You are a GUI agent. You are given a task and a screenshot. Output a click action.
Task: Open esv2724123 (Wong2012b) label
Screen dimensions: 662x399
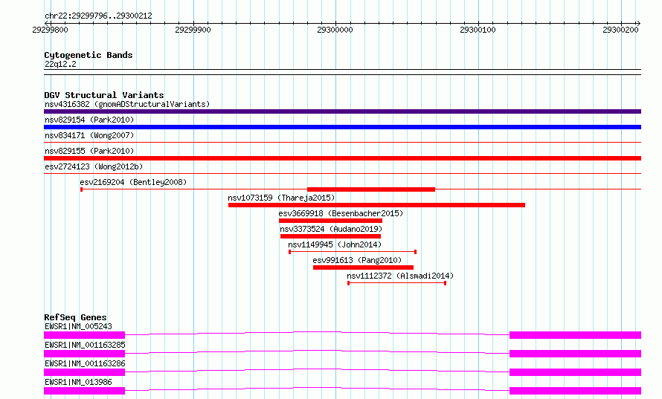(x=94, y=166)
